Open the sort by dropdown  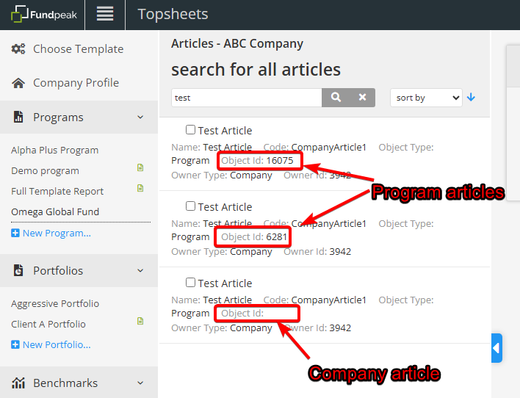pyautogui.click(x=425, y=98)
